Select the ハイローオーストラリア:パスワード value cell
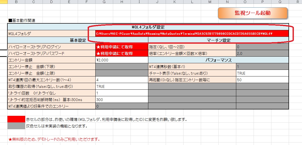 pos(122,54)
